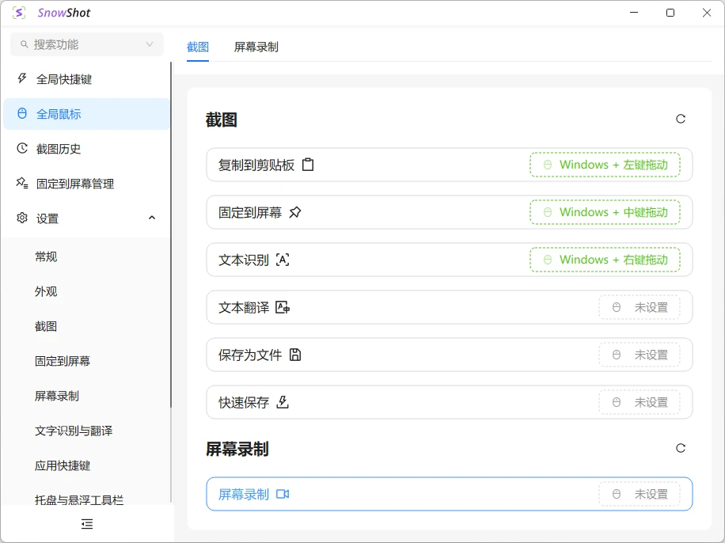This screenshot has width=725, height=543.
Task: Click the 复制到剪贴板 row label
Action: (x=256, y=165)
